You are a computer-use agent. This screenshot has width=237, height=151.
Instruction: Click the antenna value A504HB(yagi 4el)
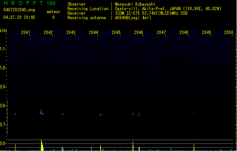coord(133,18)
